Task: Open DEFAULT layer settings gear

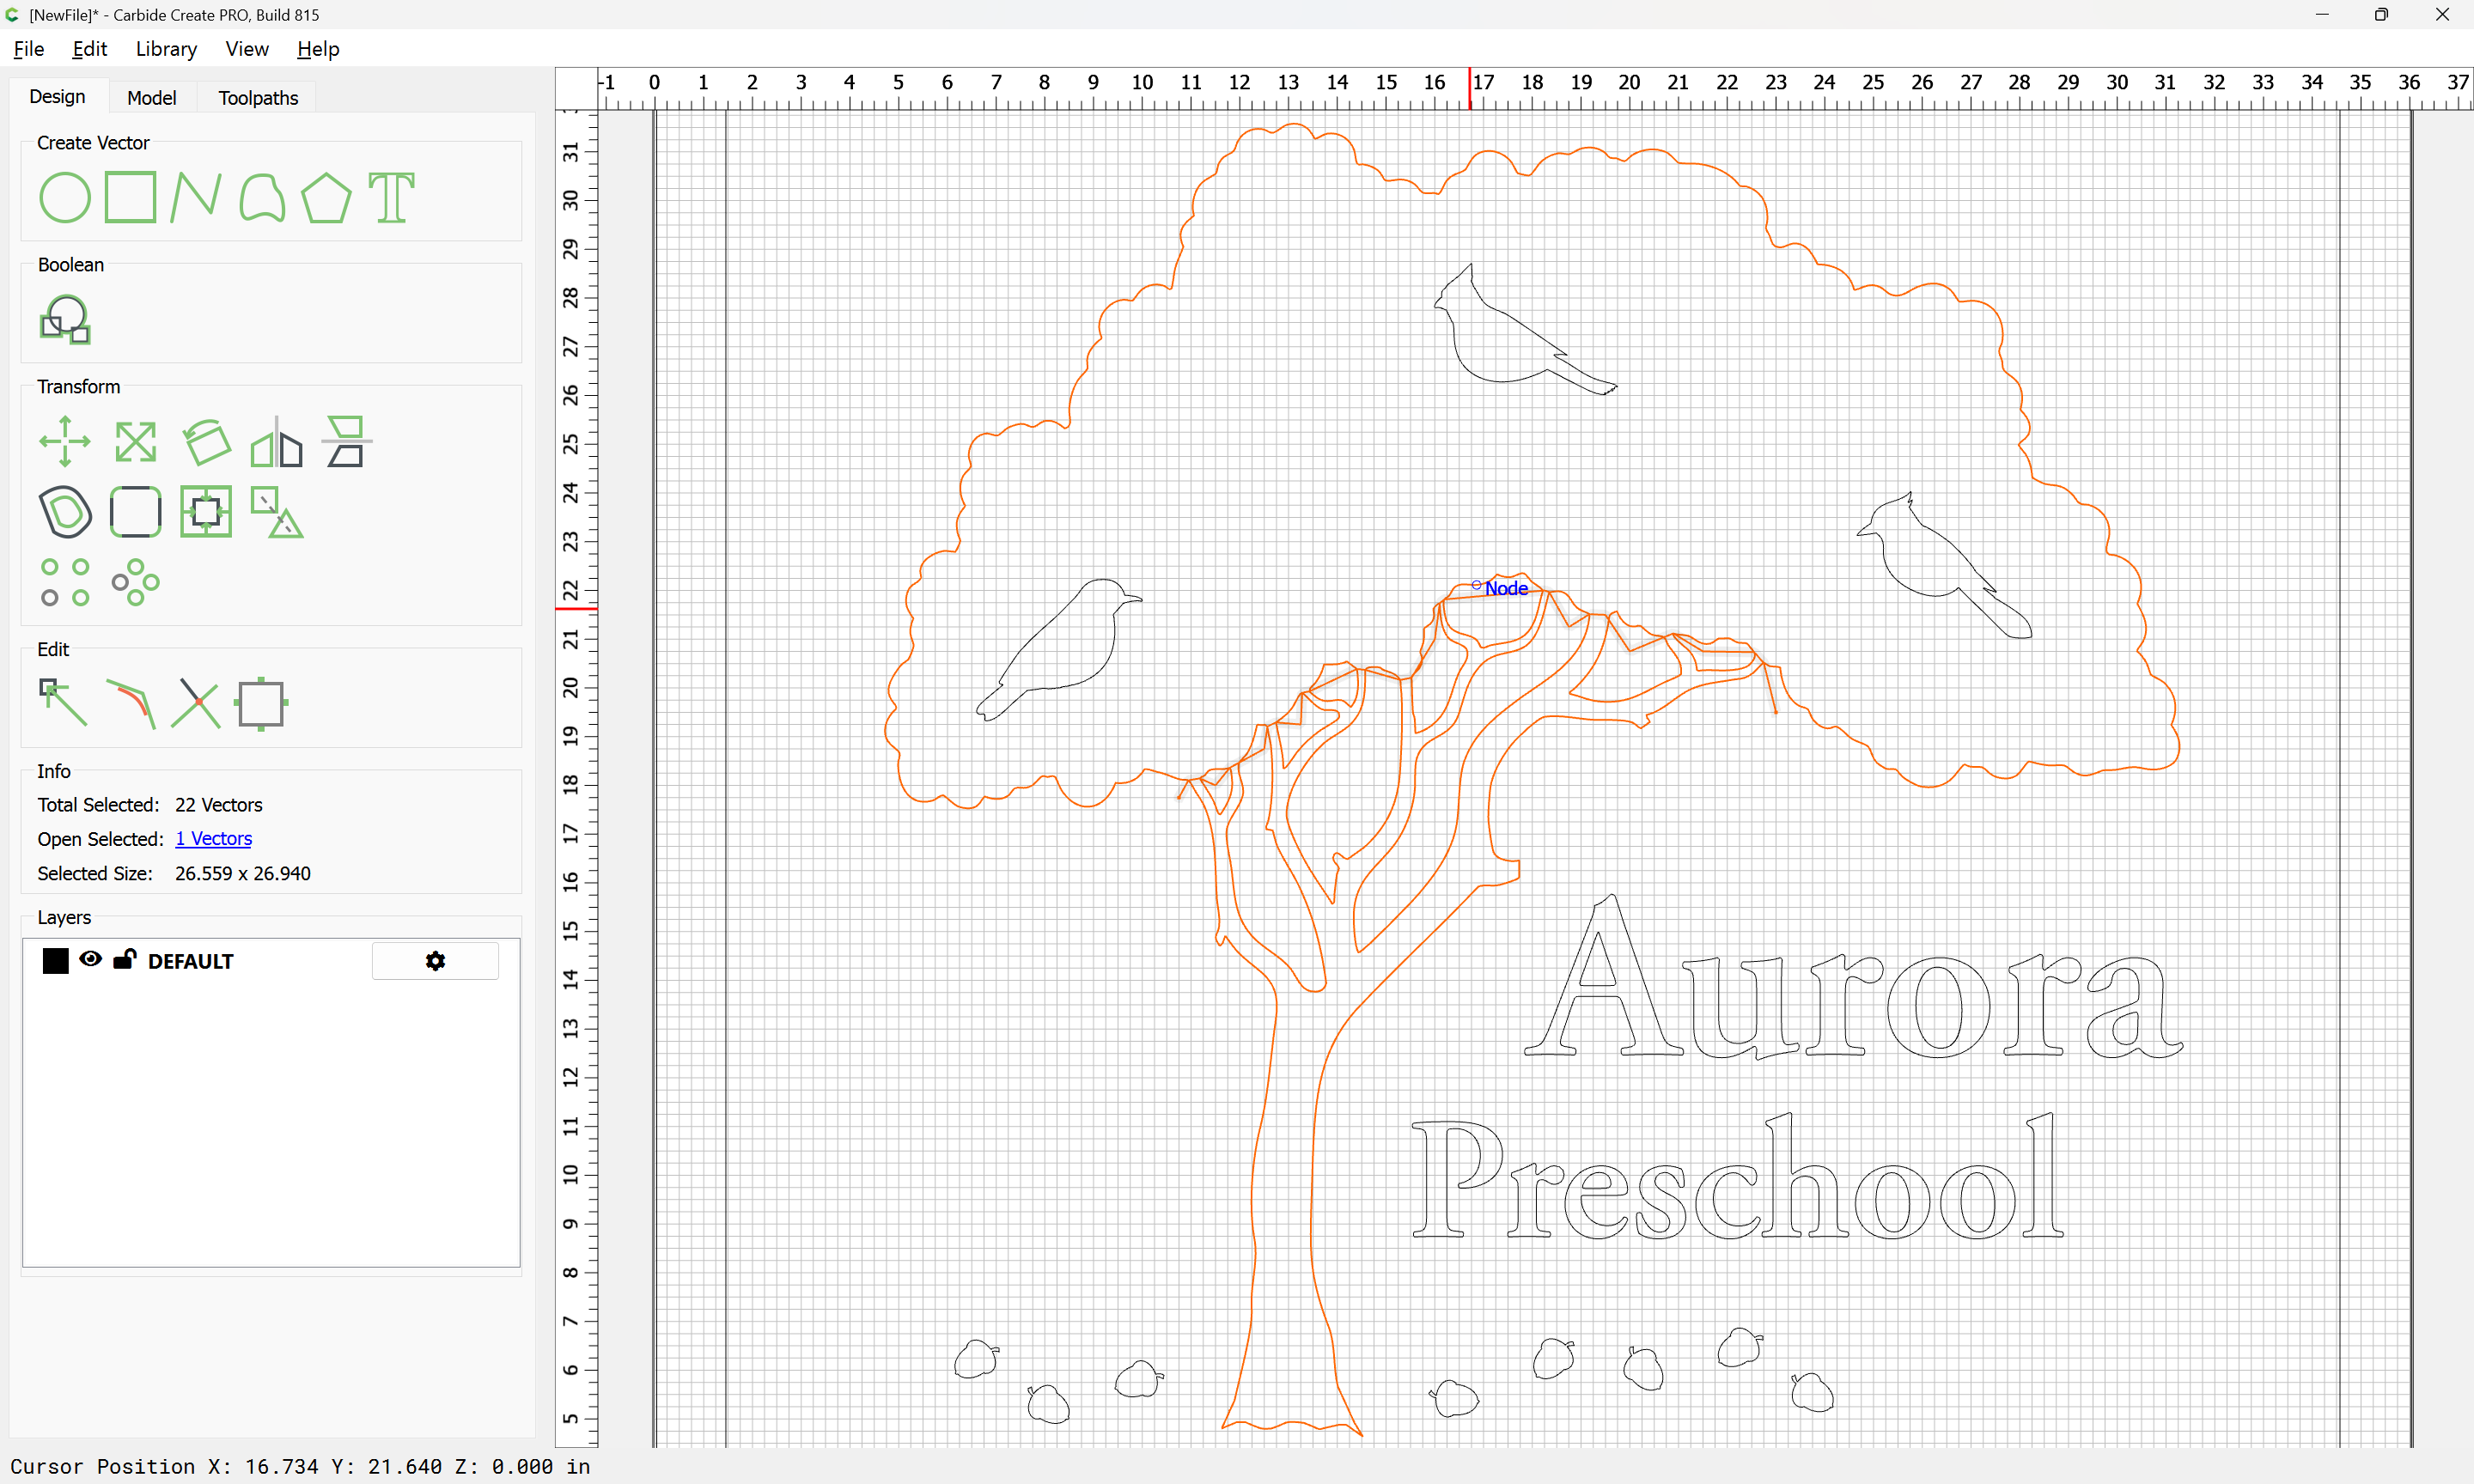Action: (x=435, y=960)
